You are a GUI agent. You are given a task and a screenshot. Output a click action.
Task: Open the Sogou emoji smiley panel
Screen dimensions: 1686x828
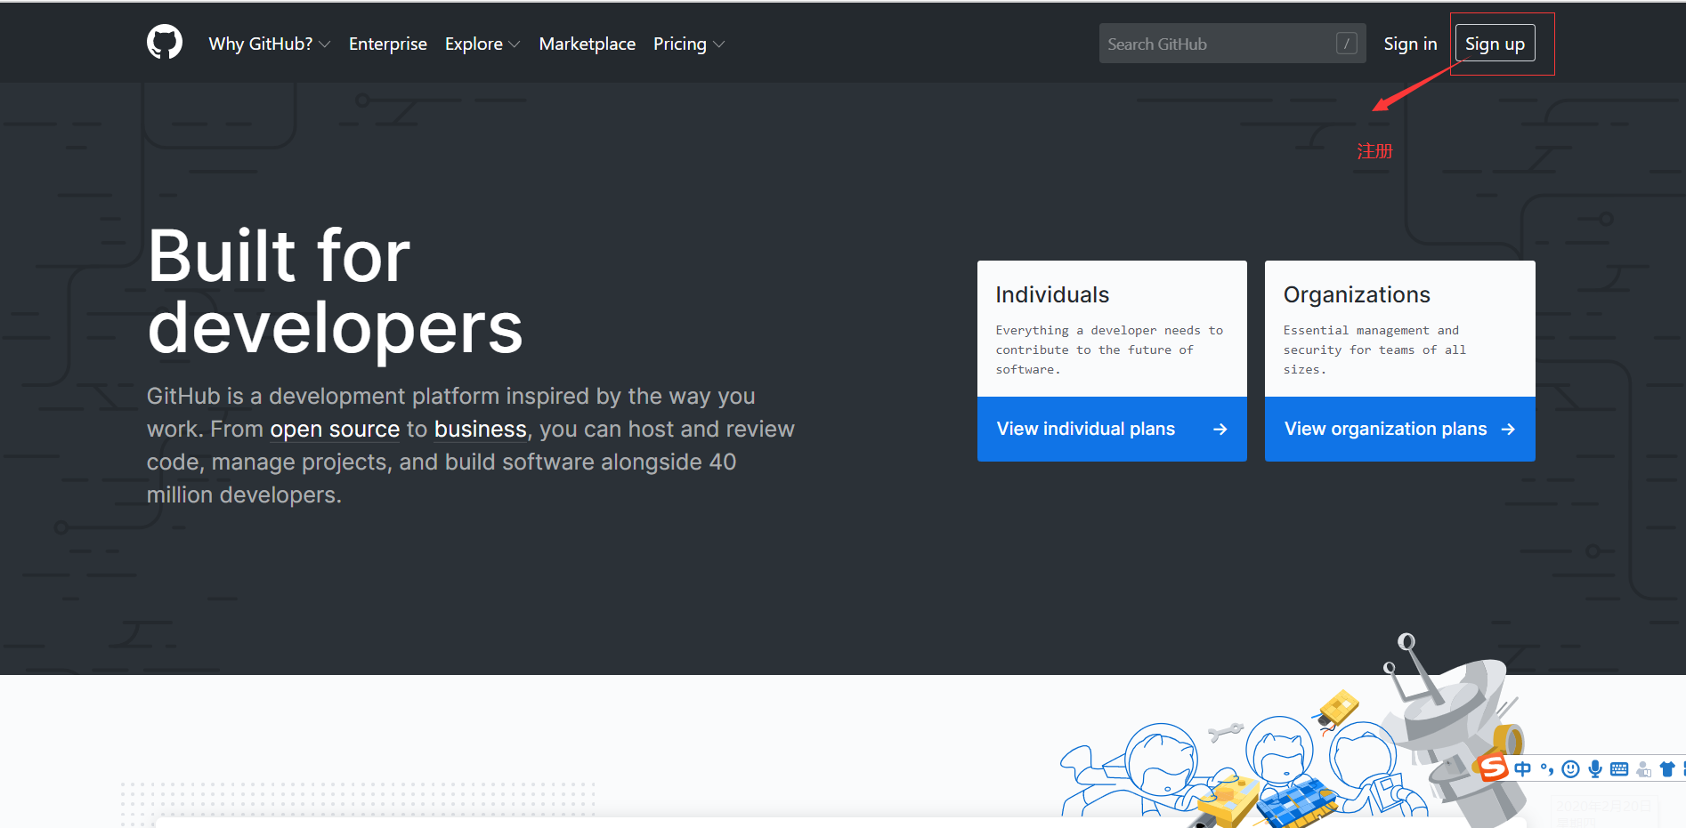(x=1571, y=769)
